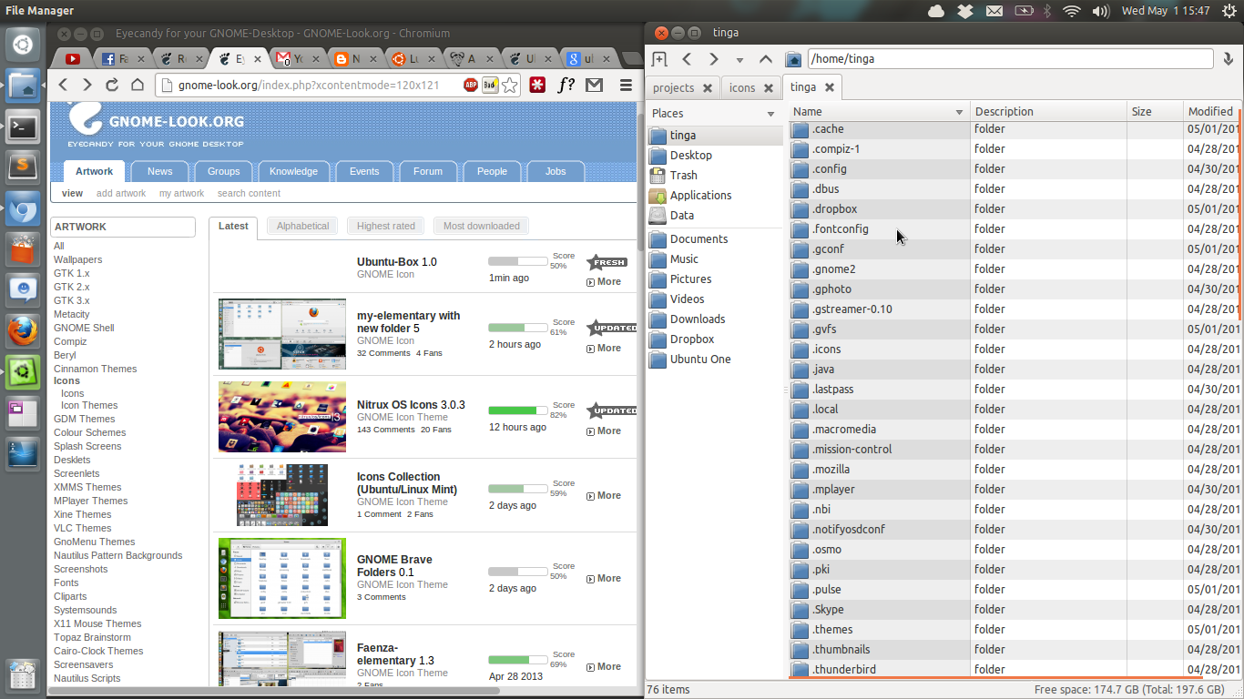Select the Highest rated tab
The height and width of the screenshot is (699, 1244).
tap(386, 226)
